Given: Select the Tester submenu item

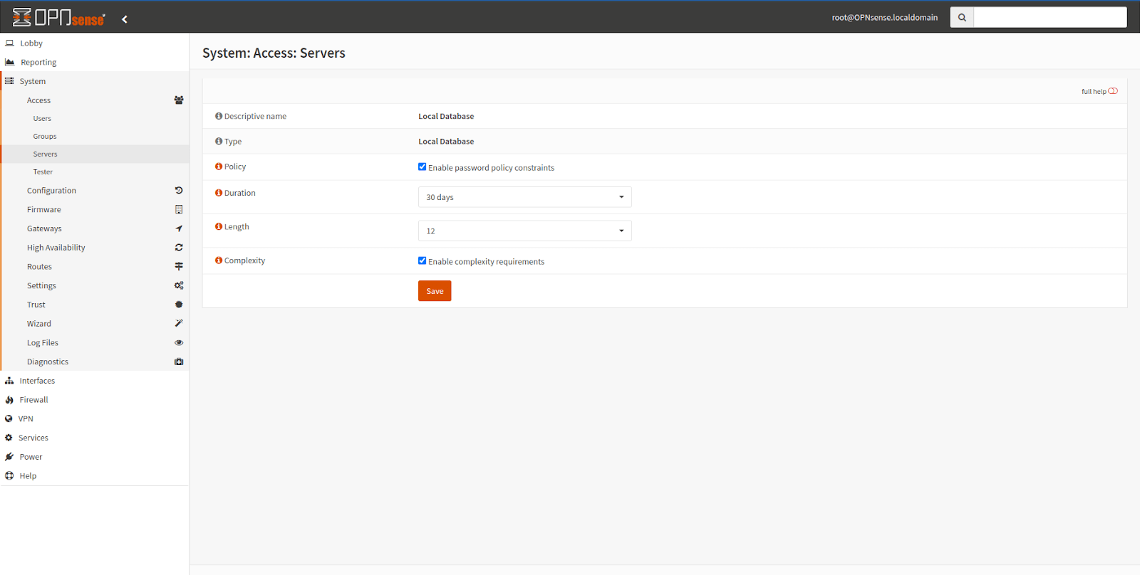Looking at the screenshot, I should point(43,172).
